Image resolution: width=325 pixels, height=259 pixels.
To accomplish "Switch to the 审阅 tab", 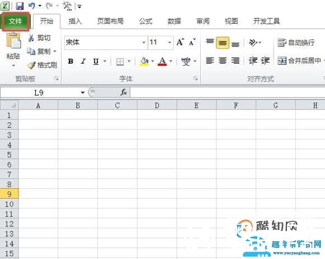I will (202, 21).
